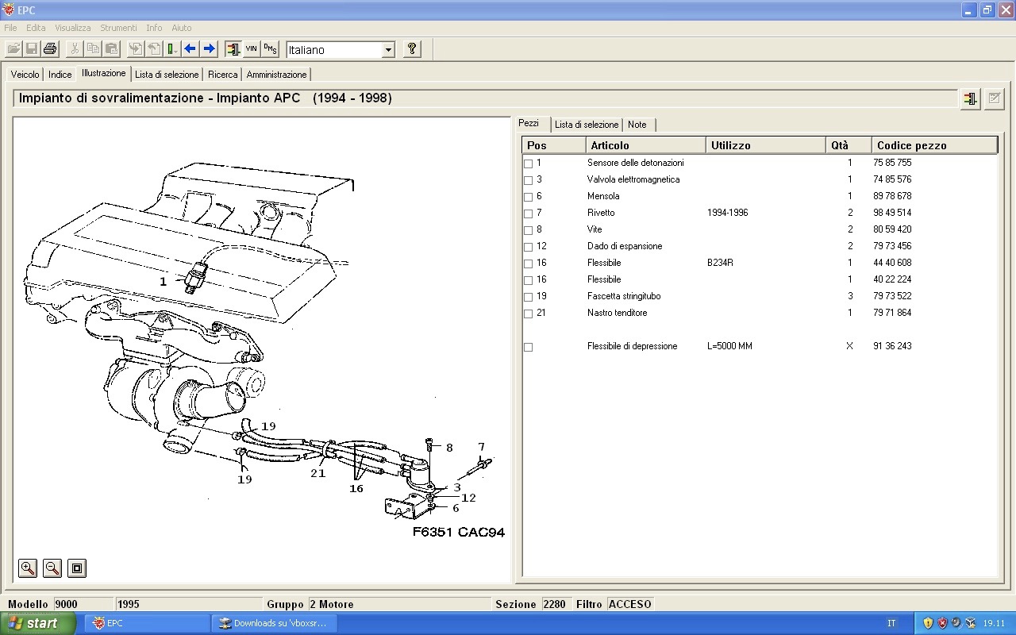Open the Info menu
1016x635 pixels.
click(154, 28)
